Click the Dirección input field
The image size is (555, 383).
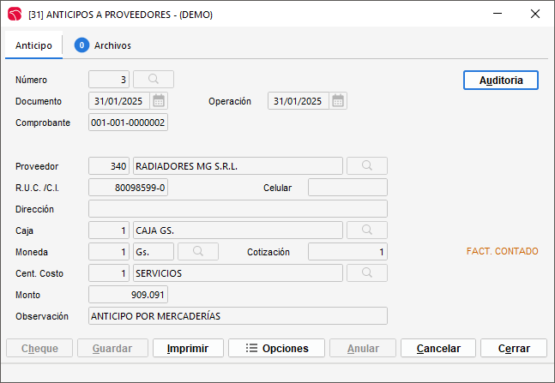[x=238, y=209]
